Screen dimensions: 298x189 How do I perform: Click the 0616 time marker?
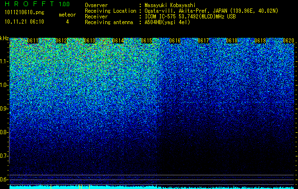(175, 41)
